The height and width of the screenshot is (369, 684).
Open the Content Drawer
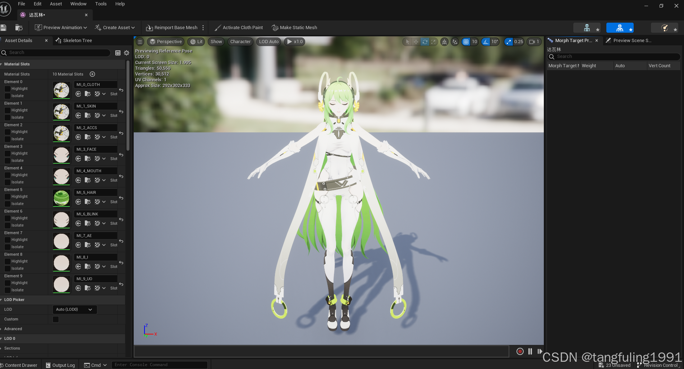click(20, 365)
